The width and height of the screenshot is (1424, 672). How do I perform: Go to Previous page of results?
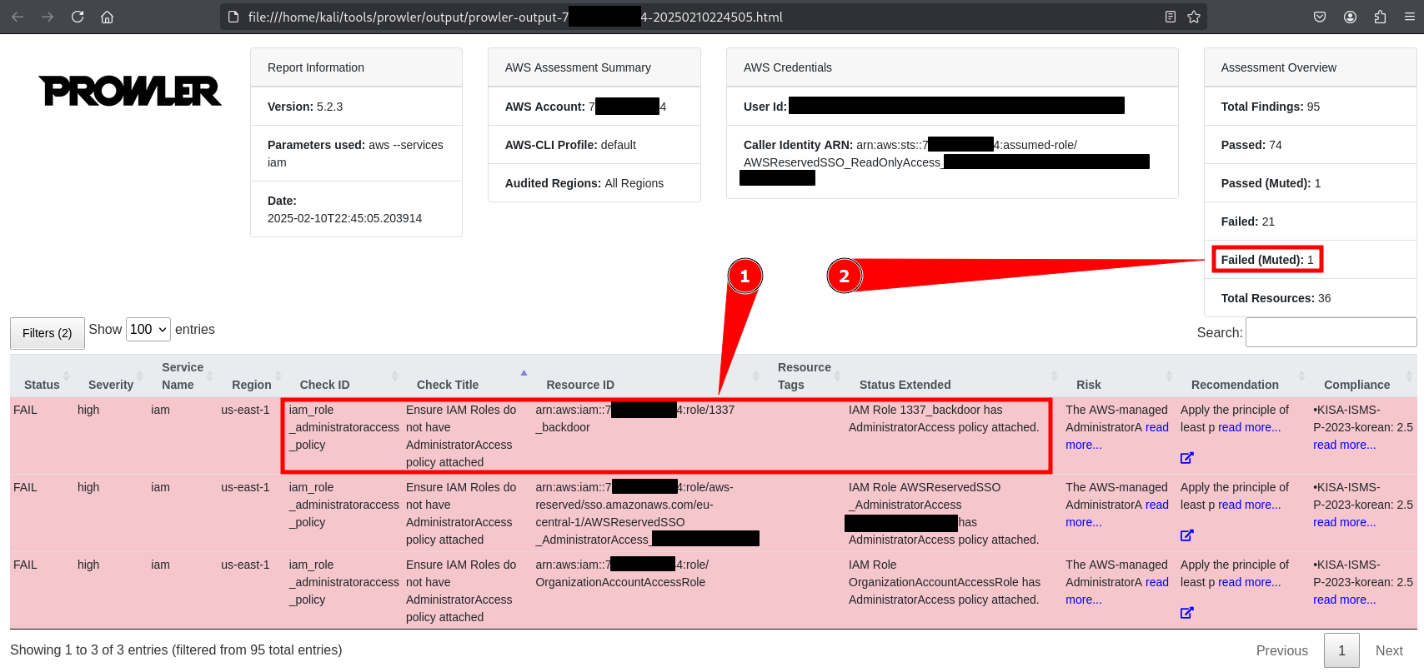pyautogui.click(x=1281, y=650)
